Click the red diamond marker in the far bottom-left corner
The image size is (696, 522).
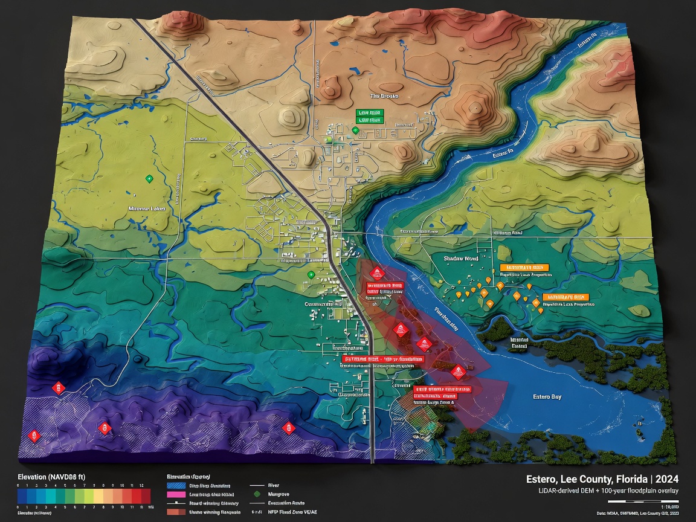pos(34,436)
